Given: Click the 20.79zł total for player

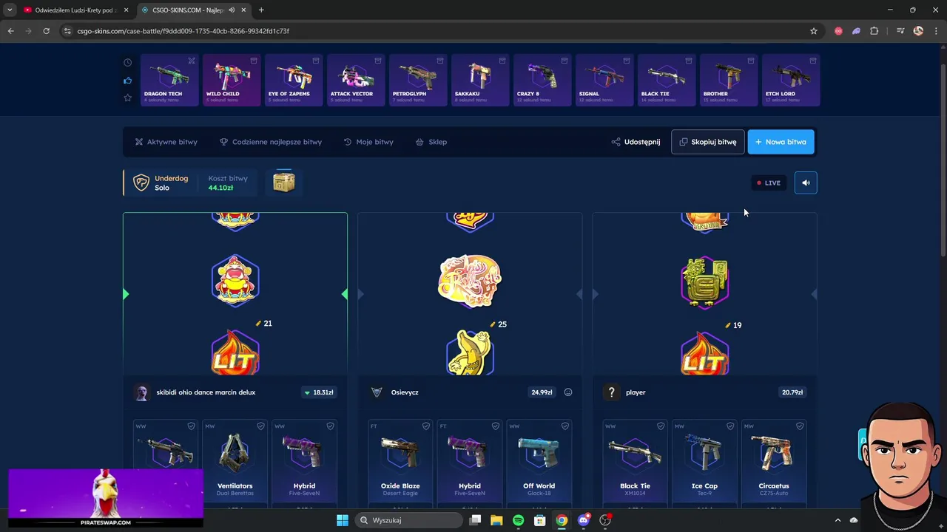Looking at the screenshot, I should (792, 392).
